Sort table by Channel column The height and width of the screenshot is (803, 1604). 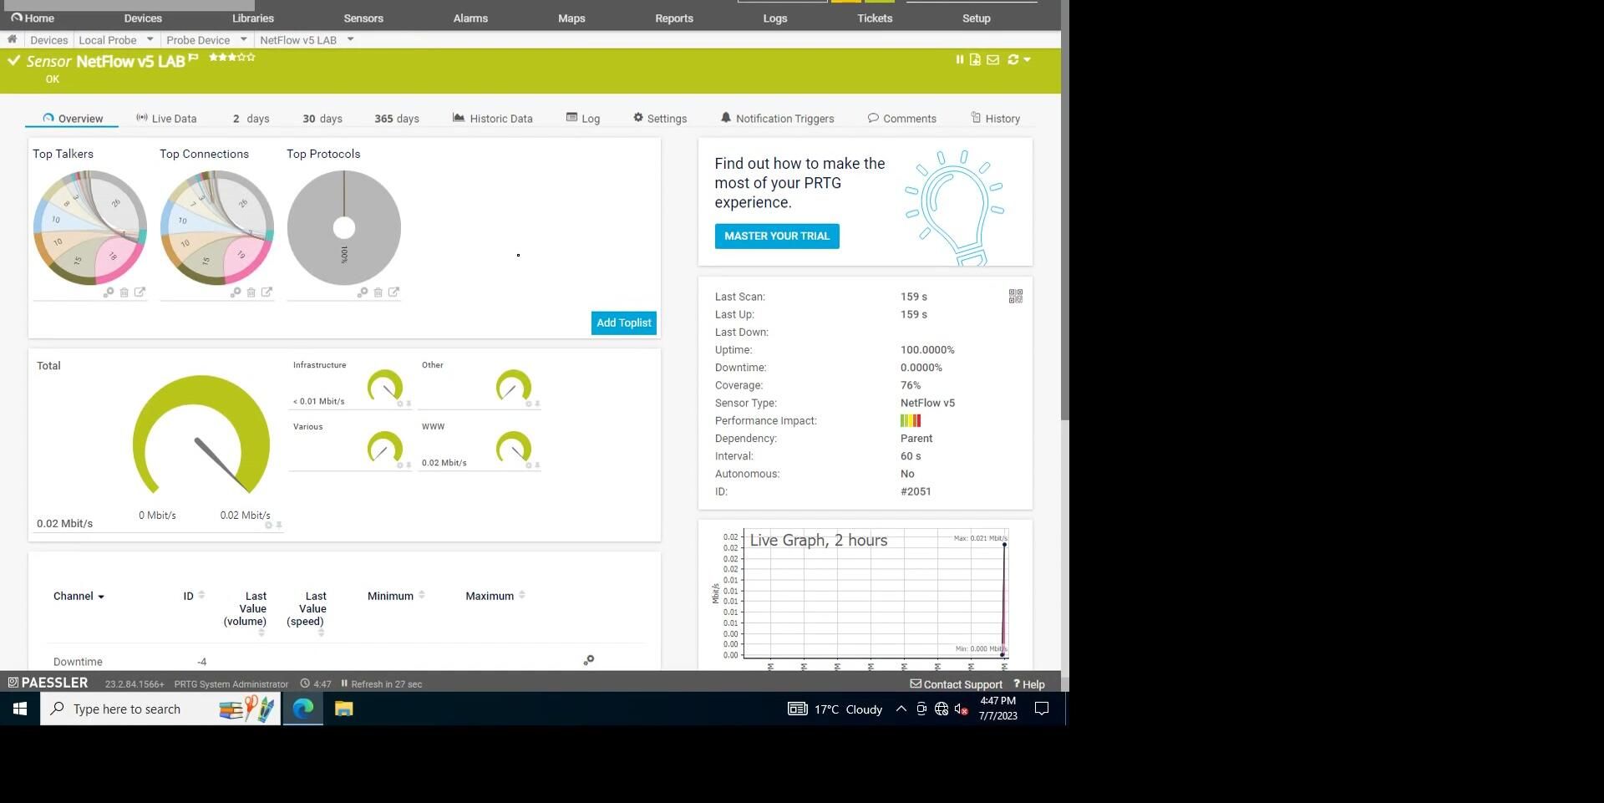coord(79,596)
